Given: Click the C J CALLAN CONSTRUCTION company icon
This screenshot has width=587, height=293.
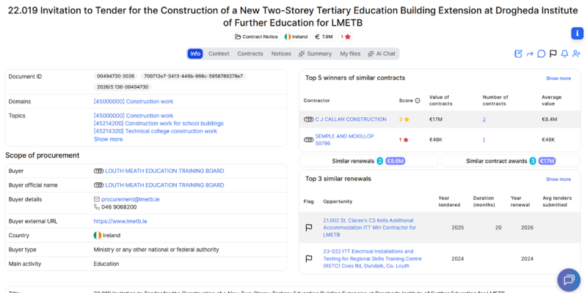Looking at the screenshot, I should click(x=308, y=119).
